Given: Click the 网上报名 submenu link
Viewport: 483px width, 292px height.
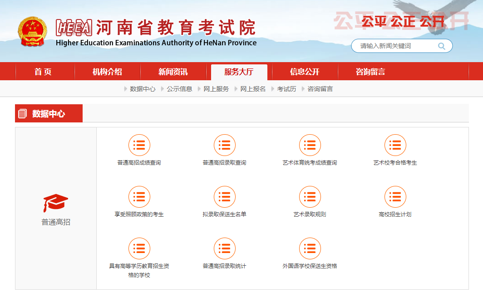Looking at the screenshot, I should tap(253, 89).
